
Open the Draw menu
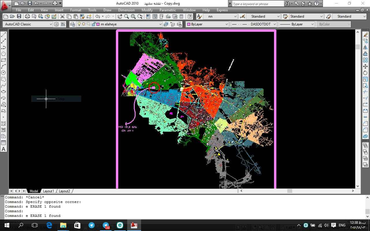[107, 10]
